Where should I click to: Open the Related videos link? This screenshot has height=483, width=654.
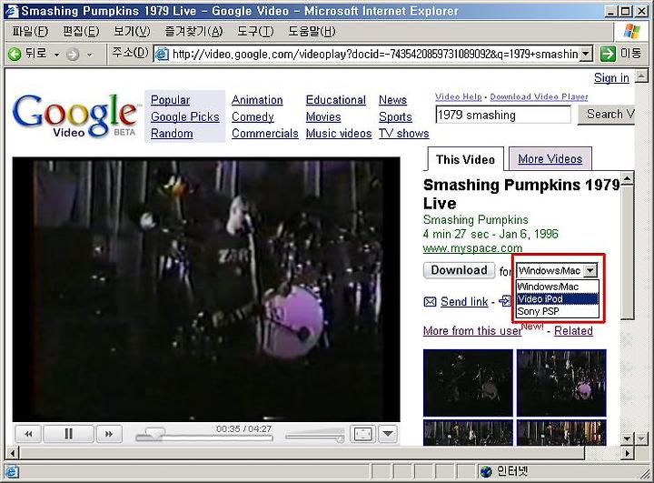click(x=573, y=331)
